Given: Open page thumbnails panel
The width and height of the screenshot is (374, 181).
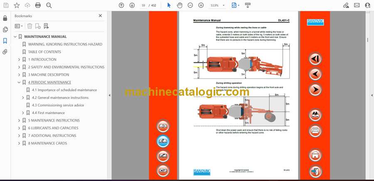Looking at the screenshot, I should click(5, 30).
